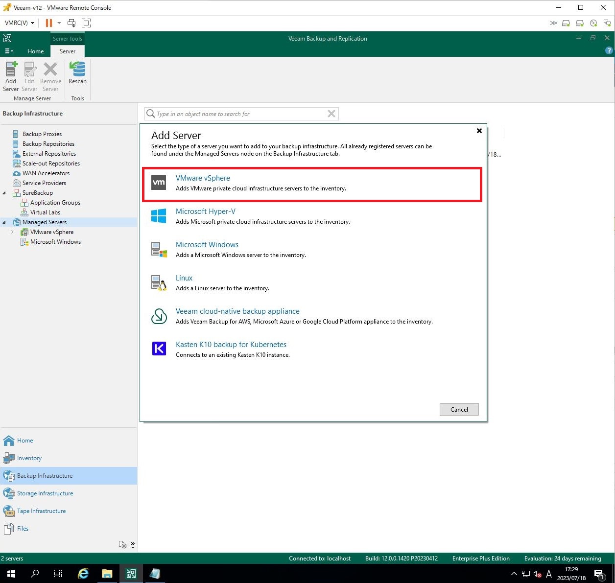Viewport: 615px width, 583px height.
Task: Open Storage Infrastructure navigation view
Action: pyautogui.click(x=45, y=493)
